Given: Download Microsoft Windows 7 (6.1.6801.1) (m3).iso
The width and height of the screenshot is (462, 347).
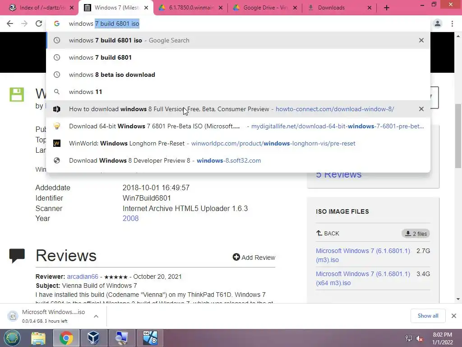Looking at the screenshot, I should pyautogui.click(x=363, y=255).
